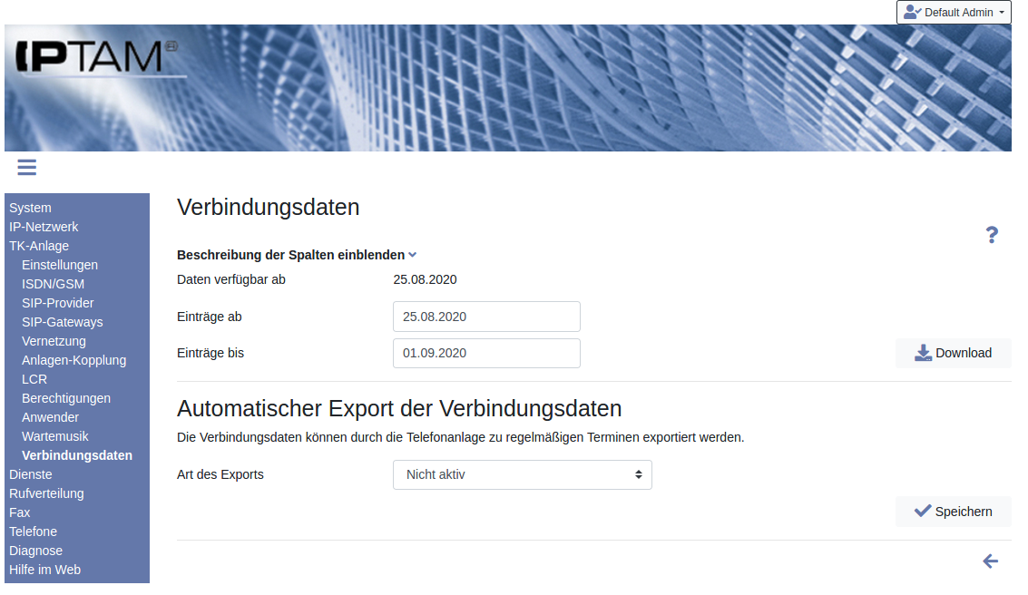The height and width of the screenshot is (595, 1028).
Task: Click 'Hilfe im Web' link
Action: 44,570
